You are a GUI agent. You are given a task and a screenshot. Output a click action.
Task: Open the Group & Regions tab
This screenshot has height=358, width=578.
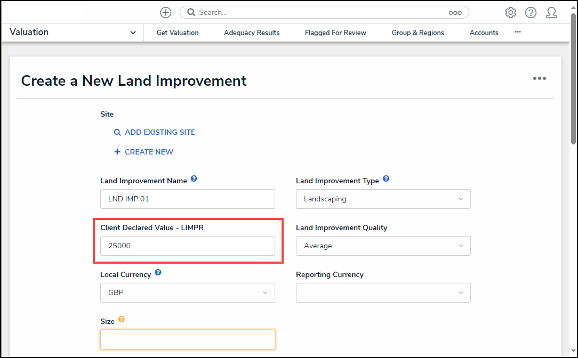[x=418, y=33]
